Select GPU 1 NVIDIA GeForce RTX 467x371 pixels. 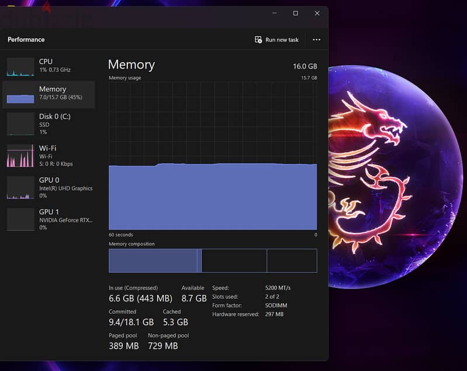tap(49, 219)
